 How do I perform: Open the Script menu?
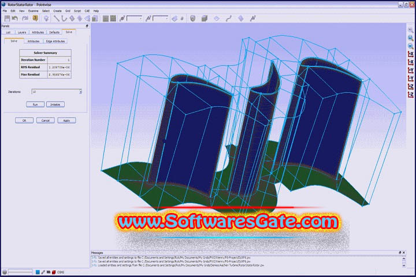77,11
